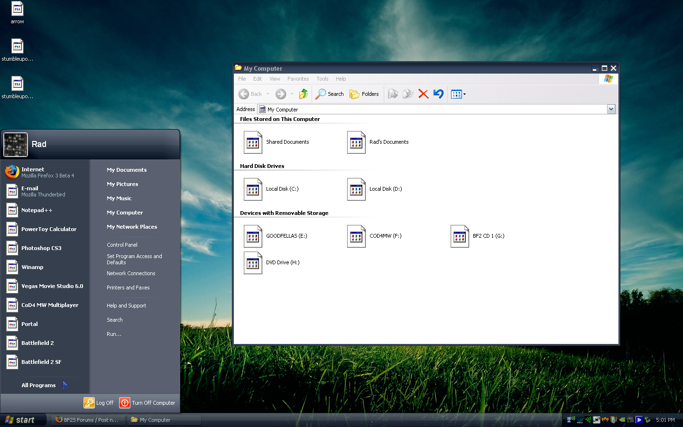The image size is (683, 427).
Task: Launch CoD4 MW Multiplayer
Action: tap(46, 305)
